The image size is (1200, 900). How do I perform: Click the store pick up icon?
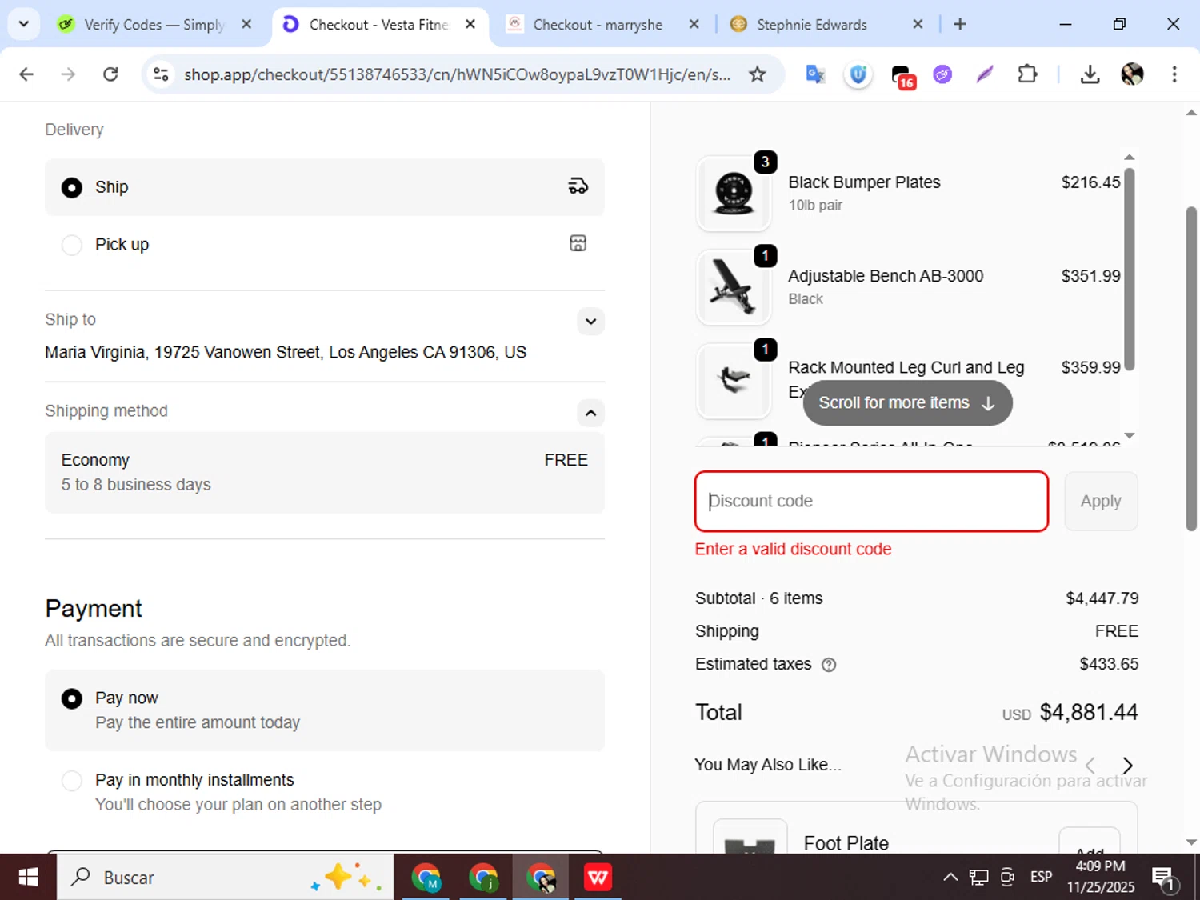point(578,243)
